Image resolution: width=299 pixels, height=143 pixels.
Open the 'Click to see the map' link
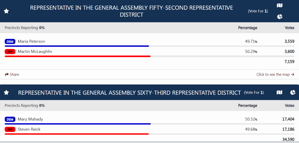tap(275, 74)
